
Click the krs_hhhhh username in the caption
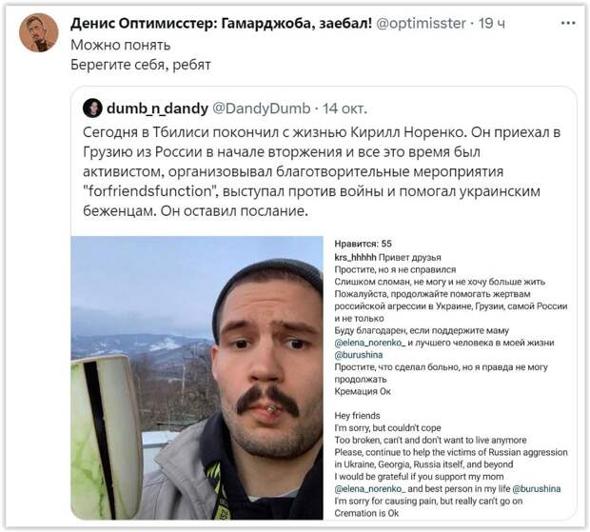pos(355,257)
